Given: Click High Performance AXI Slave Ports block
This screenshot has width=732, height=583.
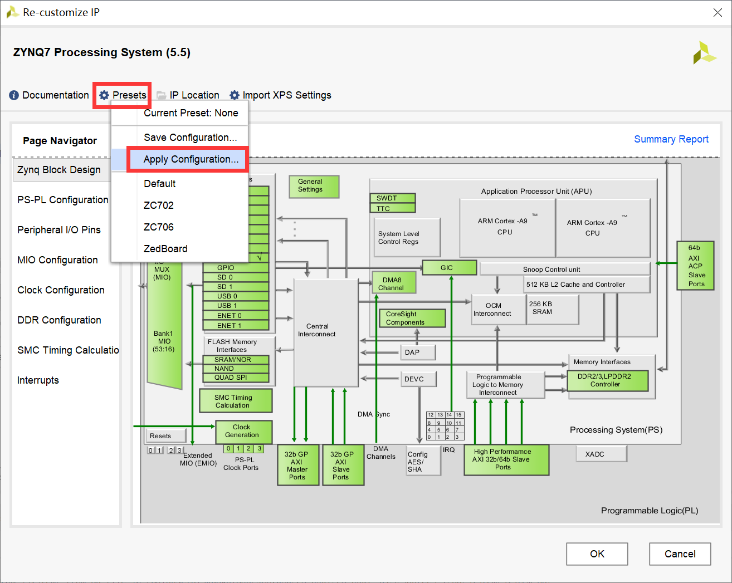Looking at the screenshot, I should [506, 459].
